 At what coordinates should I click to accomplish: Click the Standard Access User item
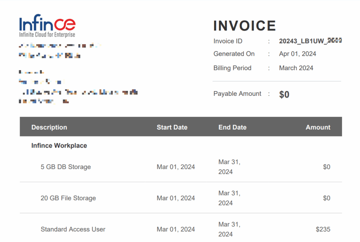[73, 229]
